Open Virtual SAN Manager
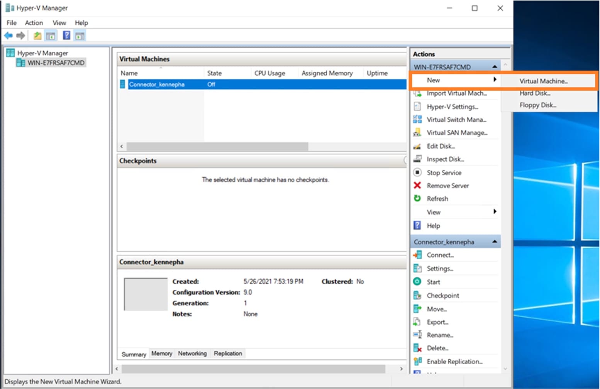The image size is (600, 389). point(456,132)
